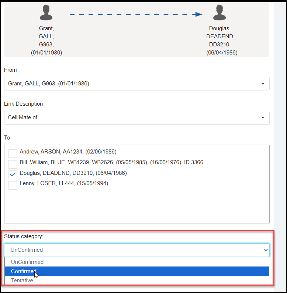287x293 pixels.
Task: Click the Grant person silhouette icon
Action: 46,13
